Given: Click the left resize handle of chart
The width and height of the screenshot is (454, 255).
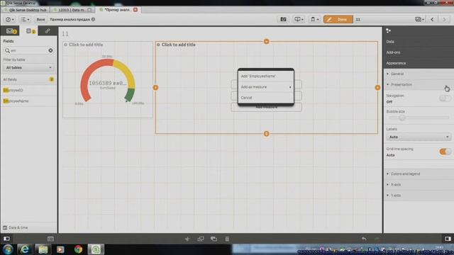Looking at the screenshot, I should [x=155, y=87].
